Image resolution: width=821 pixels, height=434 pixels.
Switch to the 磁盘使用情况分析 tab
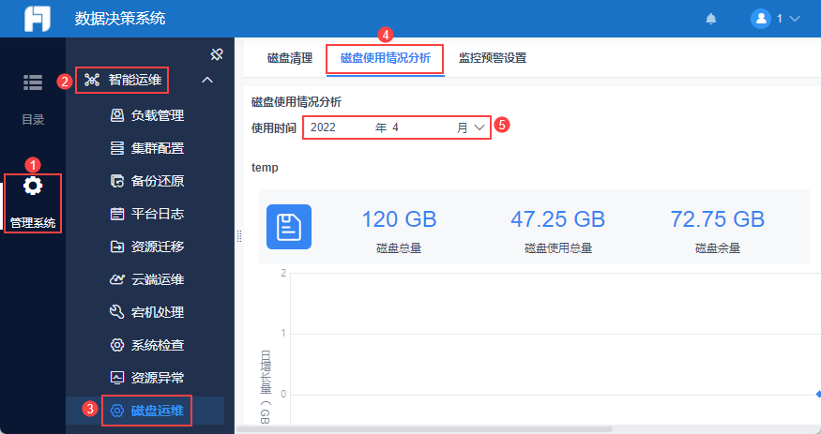(x=386, y=57)
